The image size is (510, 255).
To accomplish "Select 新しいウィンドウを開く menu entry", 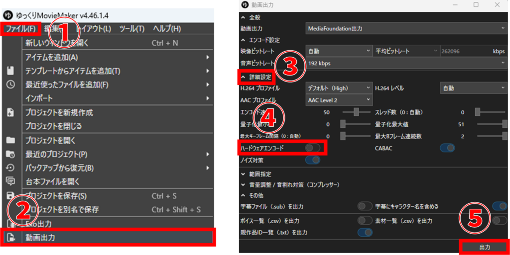I will click(x=117, y=43).
